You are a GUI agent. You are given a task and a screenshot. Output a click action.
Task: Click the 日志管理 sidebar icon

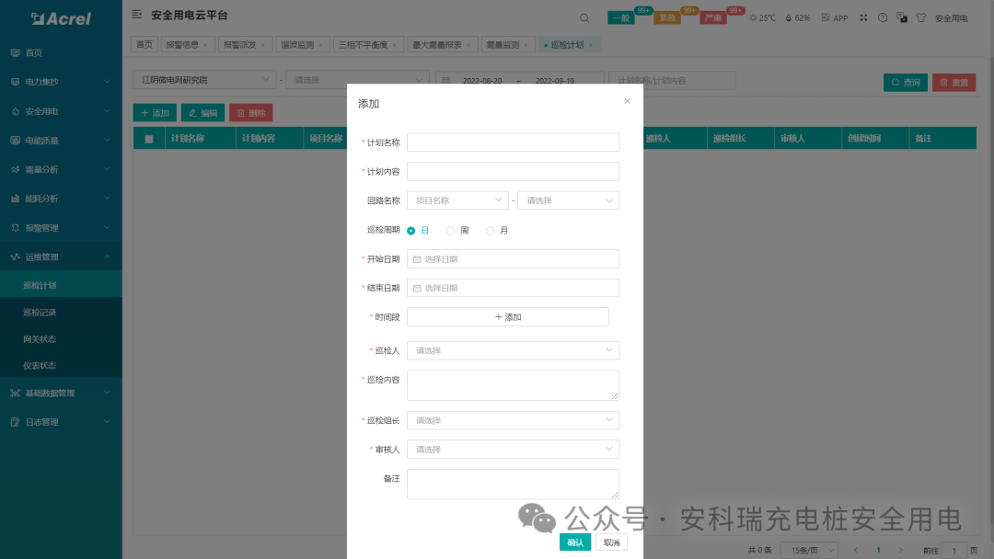(x=16, y=422)
